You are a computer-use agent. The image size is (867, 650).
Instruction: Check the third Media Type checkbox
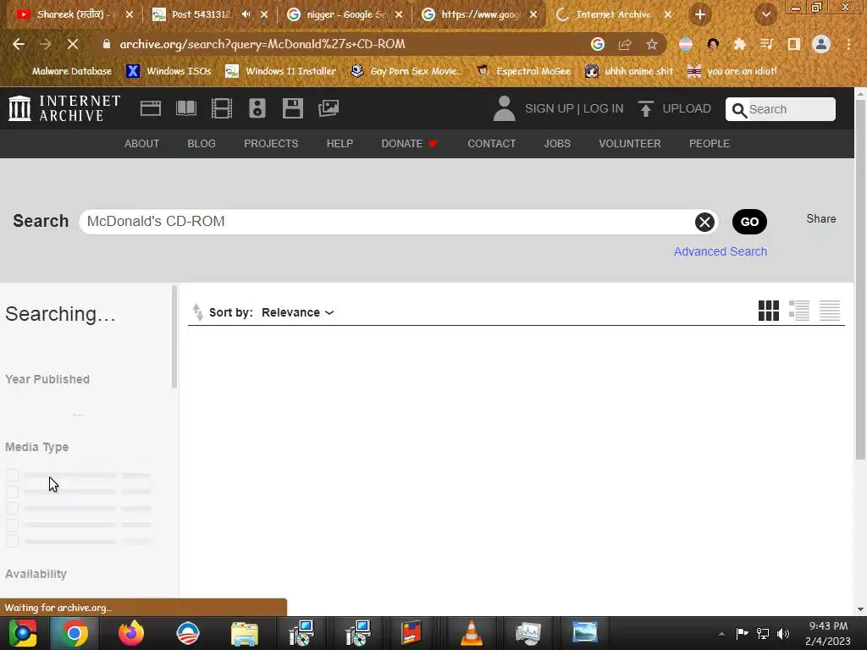click(12, 509)
